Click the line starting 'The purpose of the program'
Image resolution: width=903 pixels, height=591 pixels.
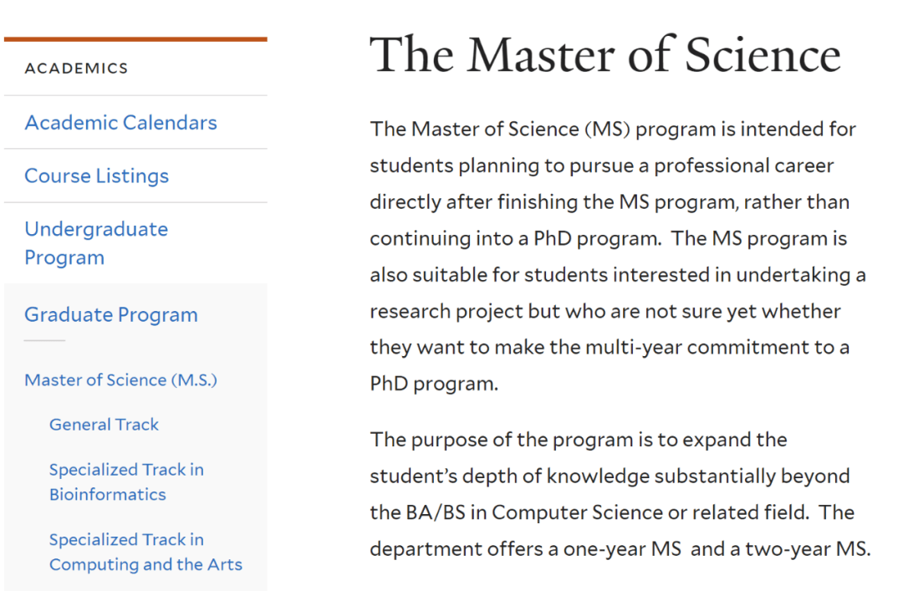pyautogui.click(x=579, y=440)
